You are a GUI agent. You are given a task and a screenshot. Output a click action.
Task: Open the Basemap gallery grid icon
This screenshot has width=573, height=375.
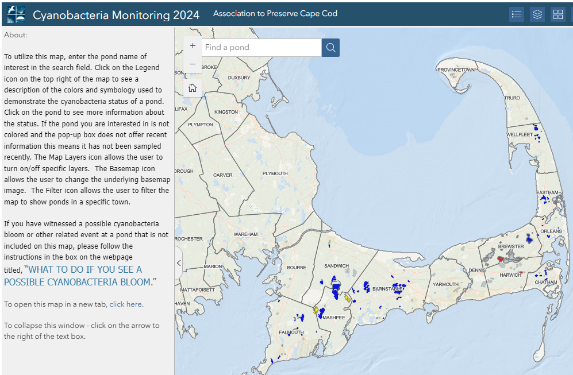click(557, 14)
